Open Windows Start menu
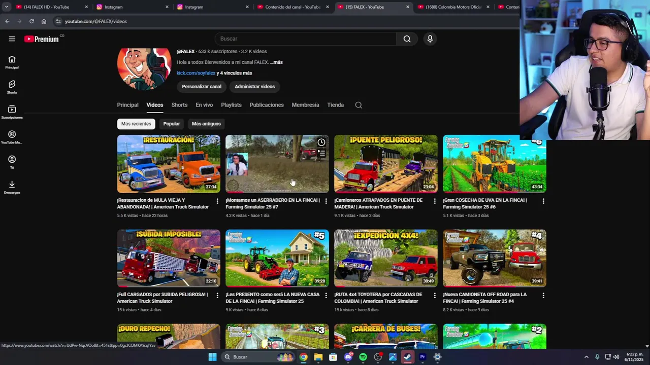 (212, 357)
